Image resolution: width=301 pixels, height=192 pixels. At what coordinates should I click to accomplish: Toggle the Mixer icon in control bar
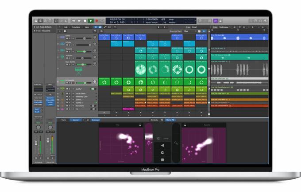61,21
